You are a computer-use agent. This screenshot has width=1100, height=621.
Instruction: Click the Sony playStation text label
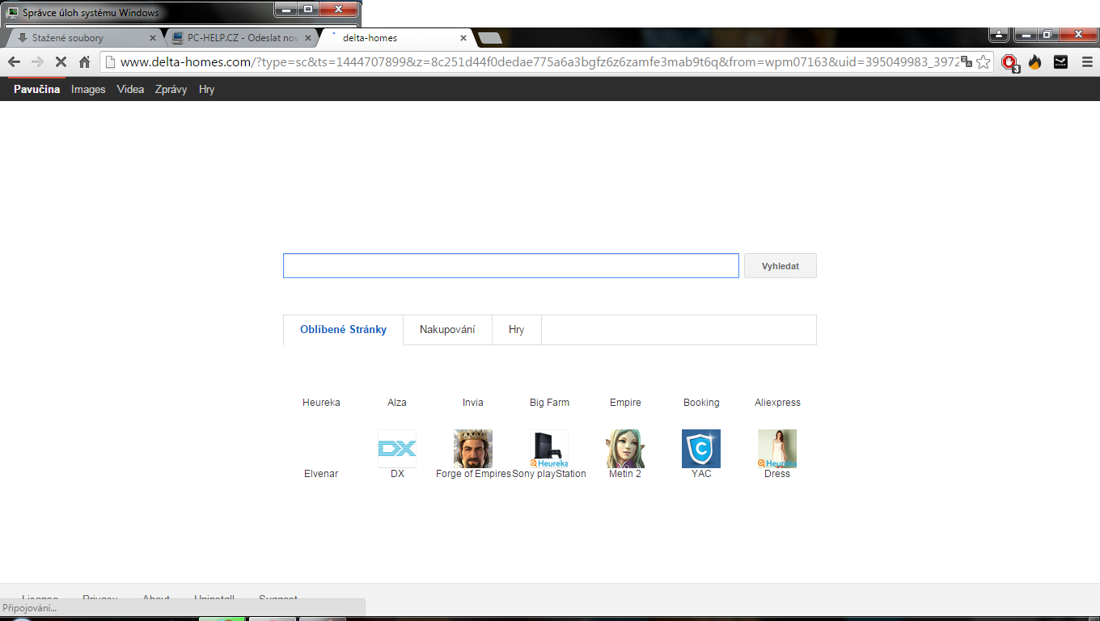549,474
